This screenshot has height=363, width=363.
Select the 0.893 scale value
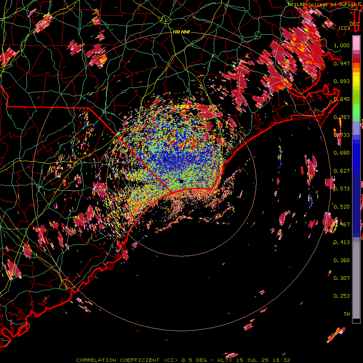tap(342, 81)
